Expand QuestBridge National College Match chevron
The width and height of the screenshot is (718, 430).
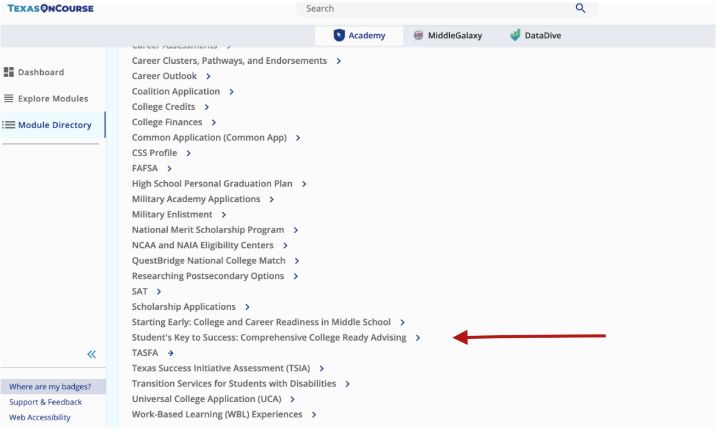[297, 261]
